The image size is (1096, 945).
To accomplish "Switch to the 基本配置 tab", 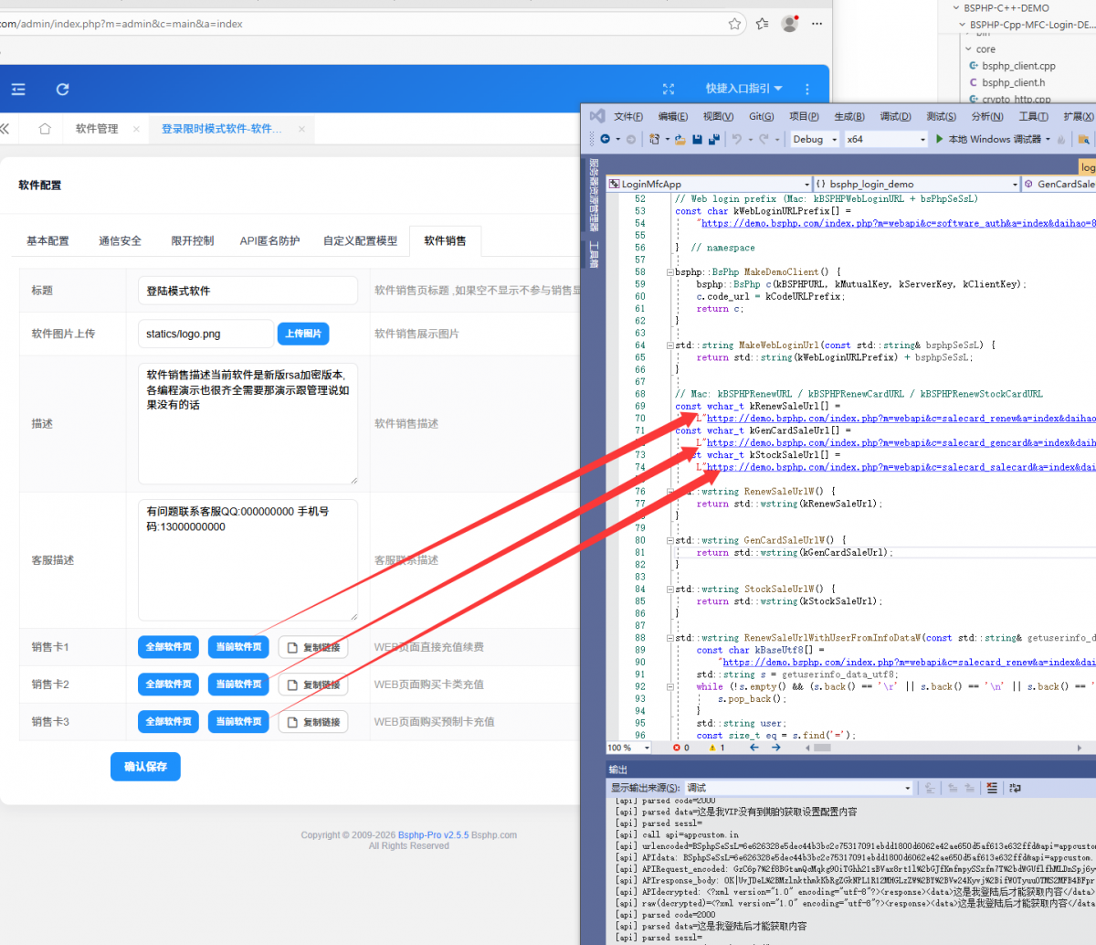I will (x=47, y=241).
